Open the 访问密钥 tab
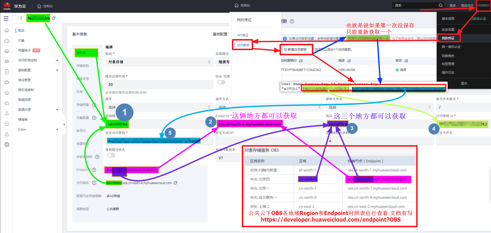The image size is (491, 233). 243,45
